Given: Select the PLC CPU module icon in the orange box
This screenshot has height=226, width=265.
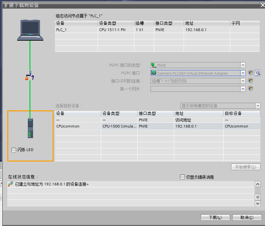Looking at the screenshot, I should (30, 128).
